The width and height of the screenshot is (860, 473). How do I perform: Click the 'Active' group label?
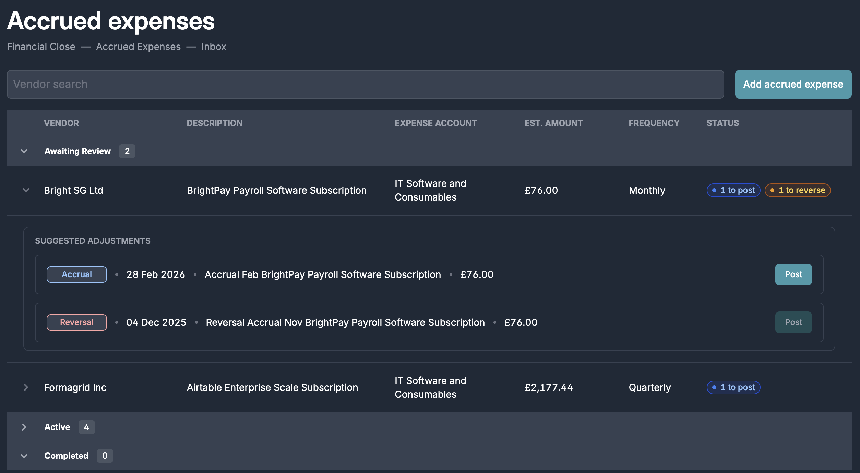click(57, 427)
